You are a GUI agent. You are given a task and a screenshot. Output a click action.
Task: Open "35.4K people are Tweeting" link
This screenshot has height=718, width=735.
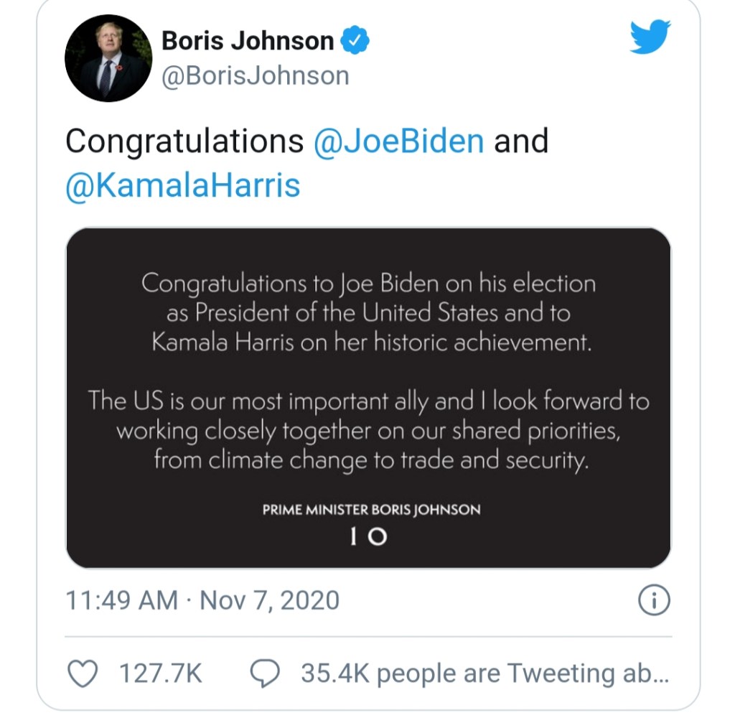point(484,673)
